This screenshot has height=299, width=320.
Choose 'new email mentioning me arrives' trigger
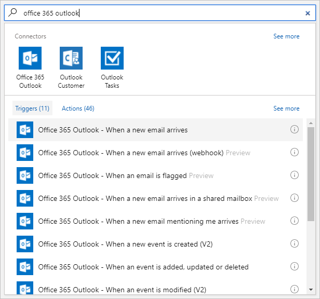click(x=155, y=221)
